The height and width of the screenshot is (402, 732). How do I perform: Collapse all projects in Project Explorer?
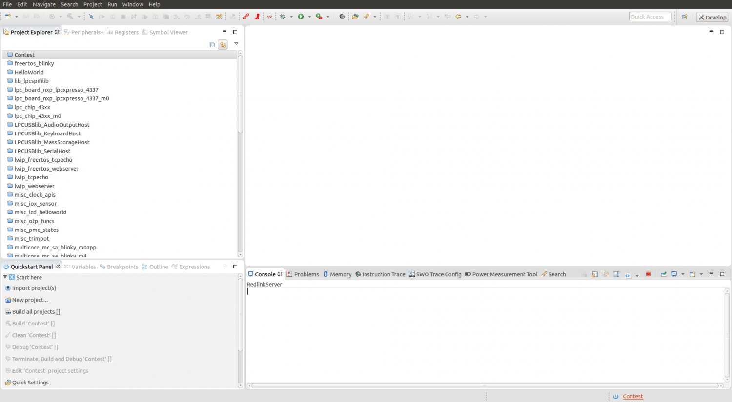[x=212, y=45]
